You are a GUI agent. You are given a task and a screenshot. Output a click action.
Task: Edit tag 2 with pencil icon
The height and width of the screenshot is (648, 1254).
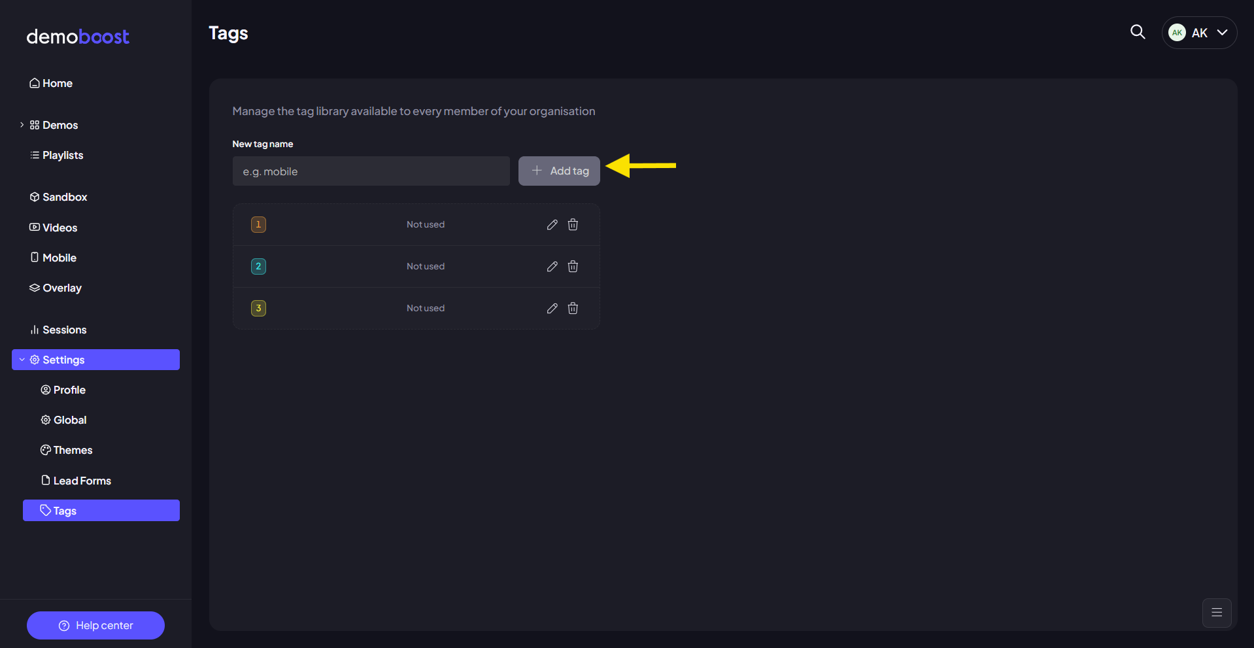(552, 266)
